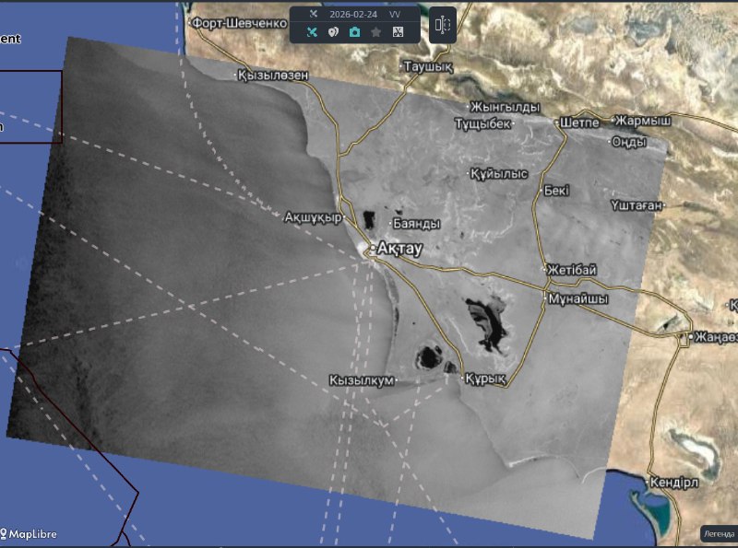This screenshot has height=548, width=738.
Task: Click the camera snapshot icon
Action: (x=355, y=32)
